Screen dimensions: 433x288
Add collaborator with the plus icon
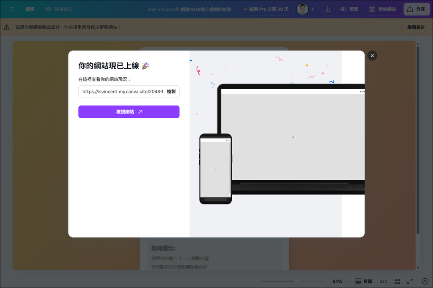312,9
